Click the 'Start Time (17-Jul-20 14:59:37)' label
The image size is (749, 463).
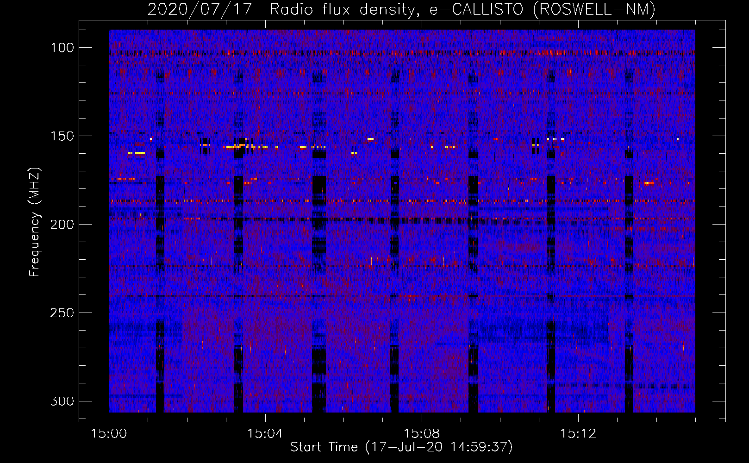(401, 447)
